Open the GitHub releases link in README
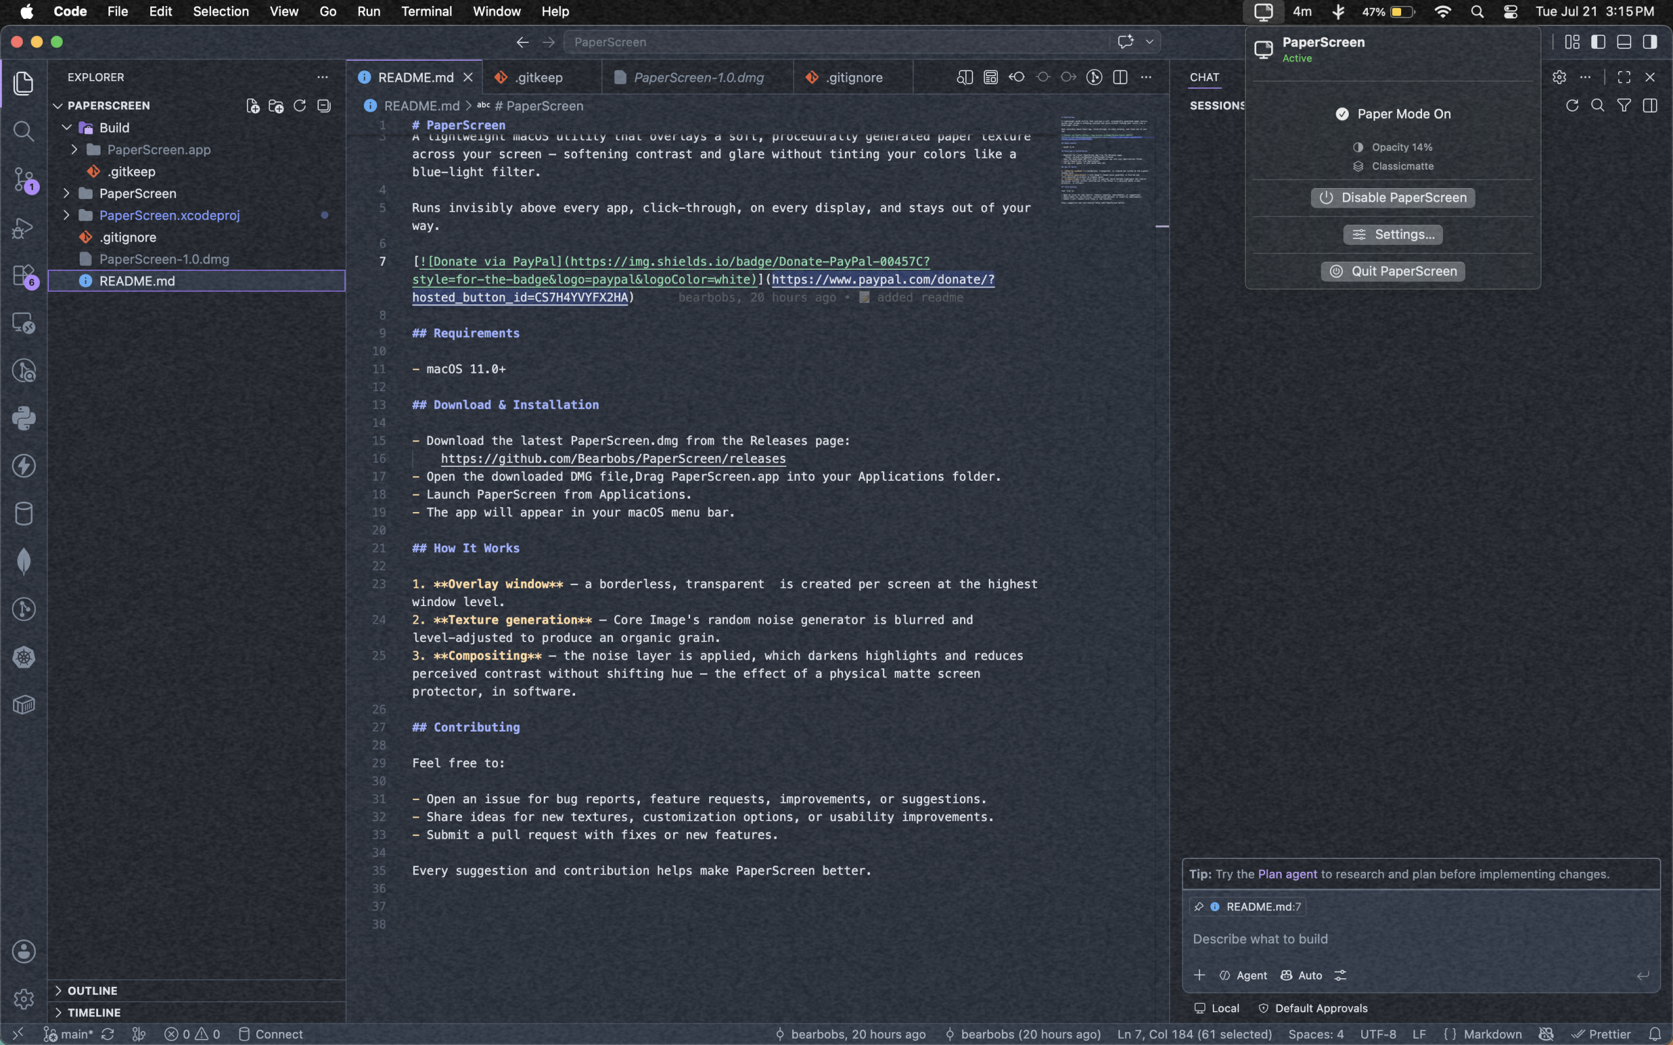 (x=613, y=459)
